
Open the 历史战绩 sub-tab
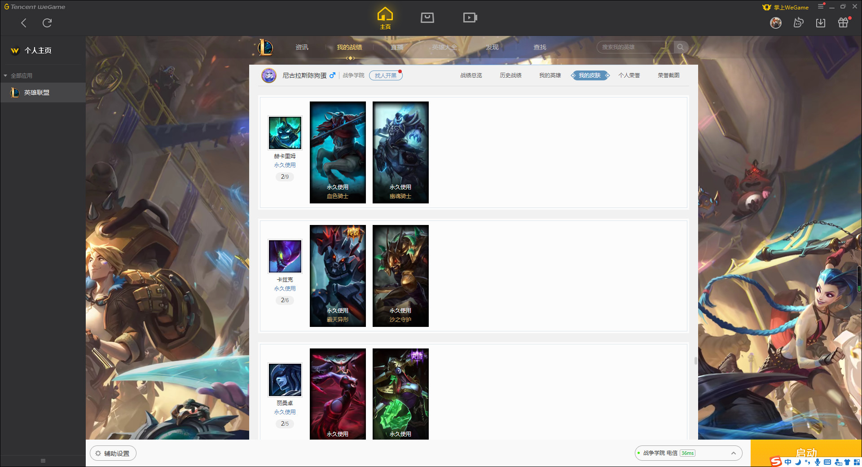[x=510, y=75]
